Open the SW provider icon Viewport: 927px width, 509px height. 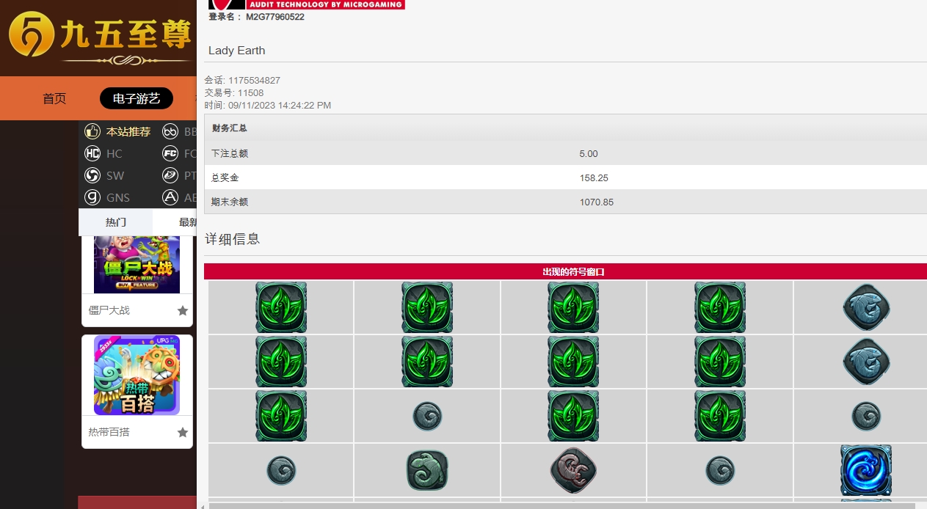(x=92, y=176)
